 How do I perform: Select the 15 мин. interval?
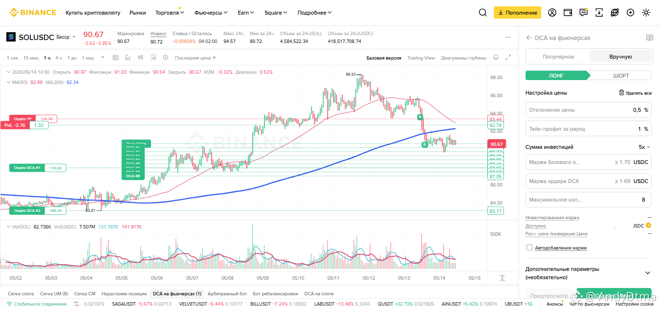(x=31, y=58)
